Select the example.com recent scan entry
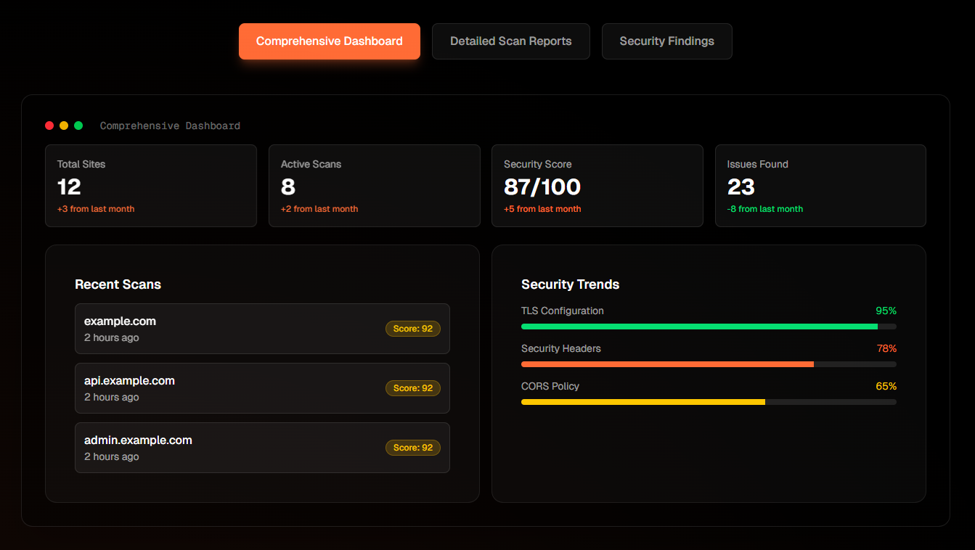 (x=262, y=328)
